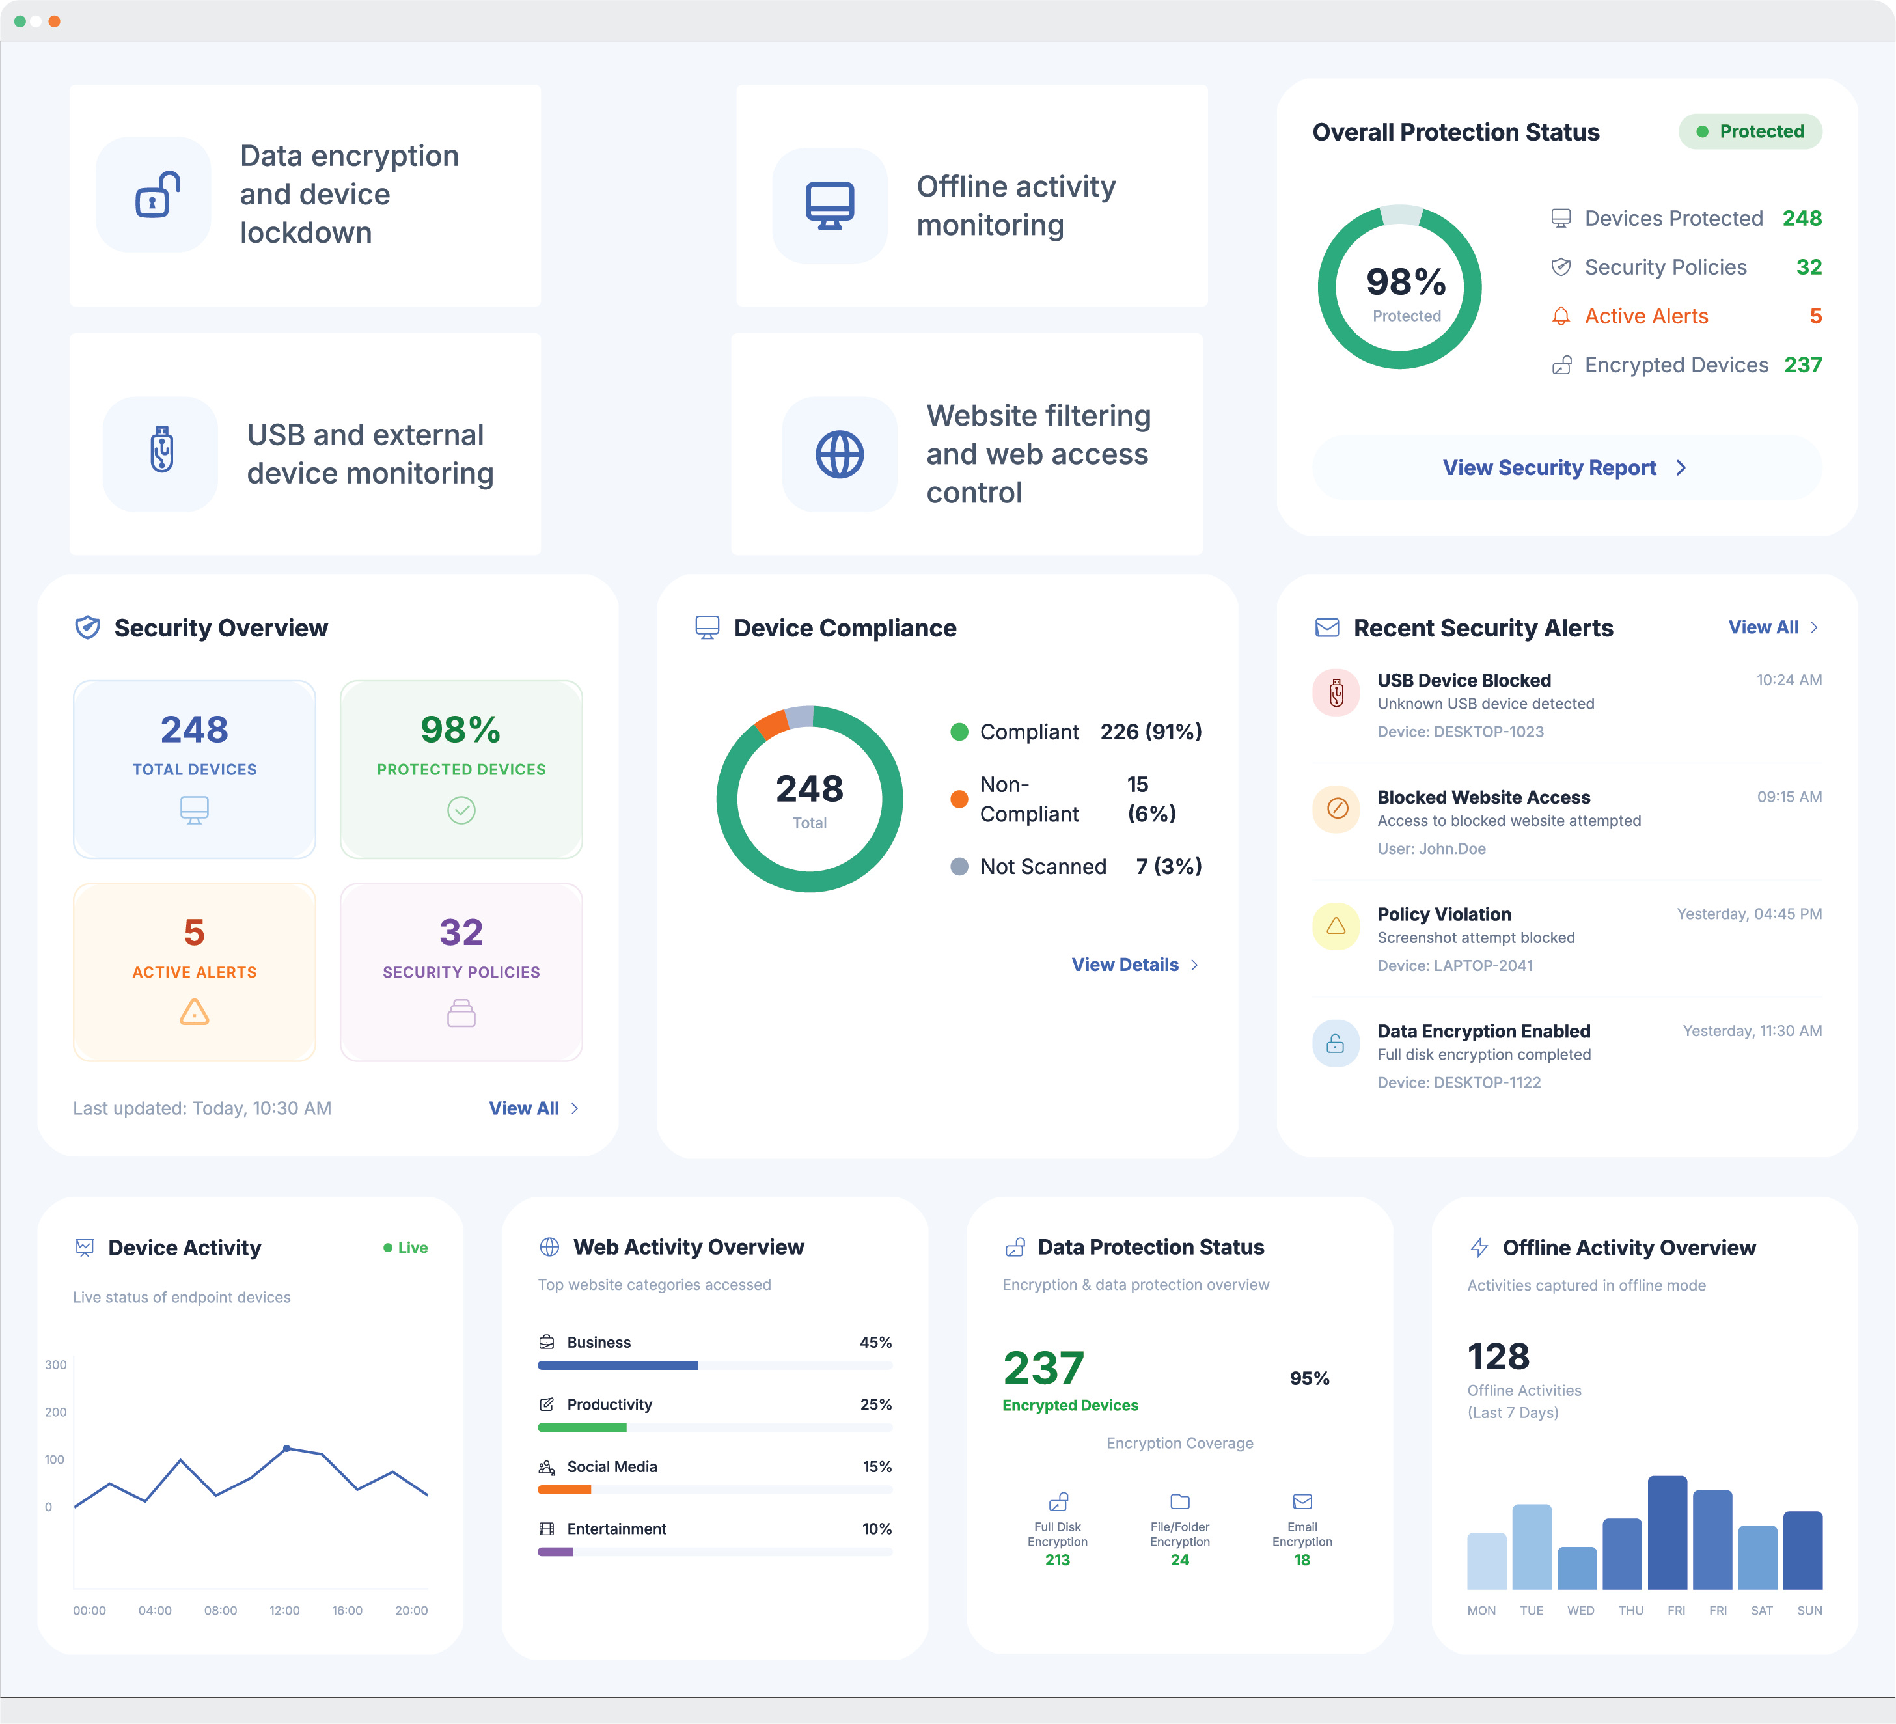Click the Device Compliance monitor icon
This screenshot has height=1724, width=1896.
click(x=708, y=627)
